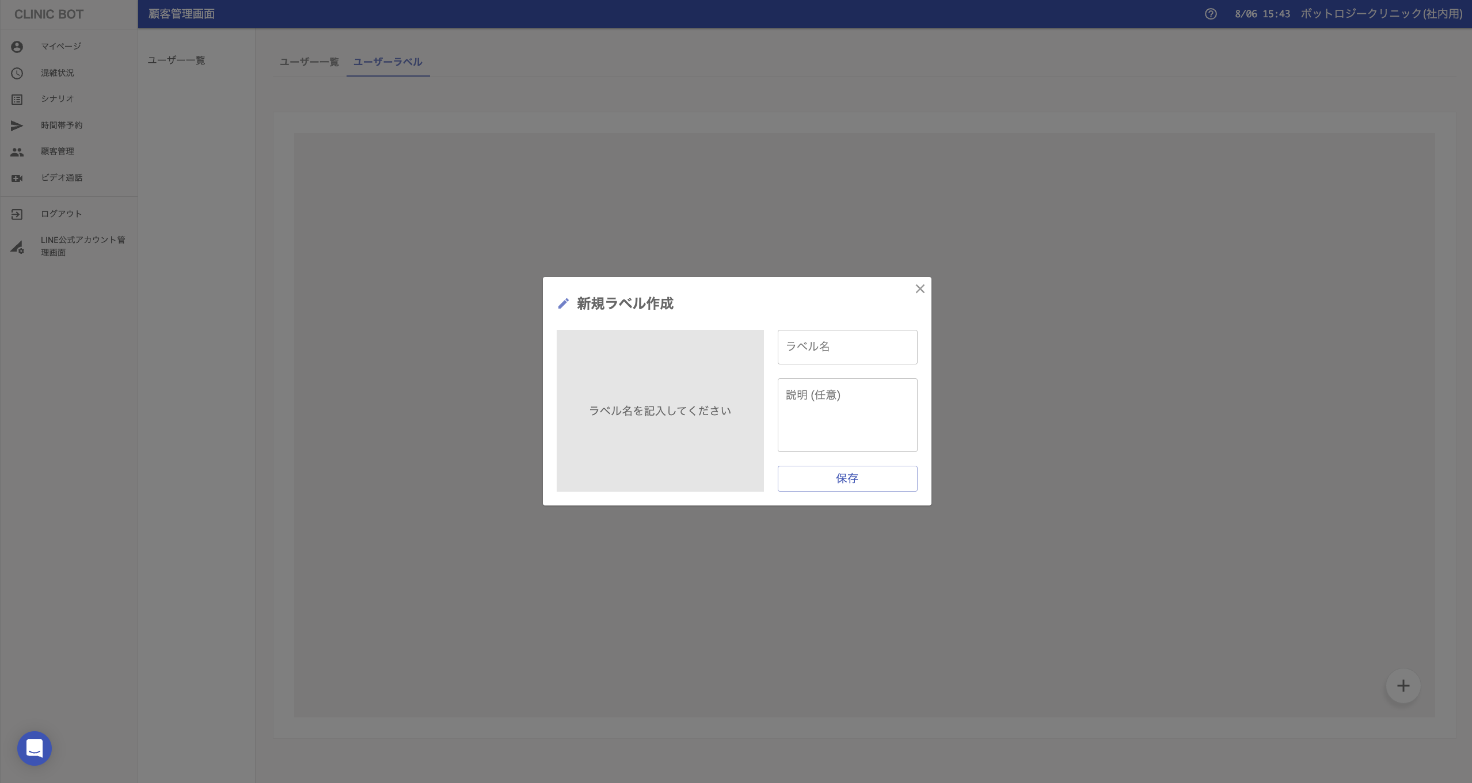Click the people icon for 顧客管理
Screen dimensions: 1472x783
click(x=17, y=152)
